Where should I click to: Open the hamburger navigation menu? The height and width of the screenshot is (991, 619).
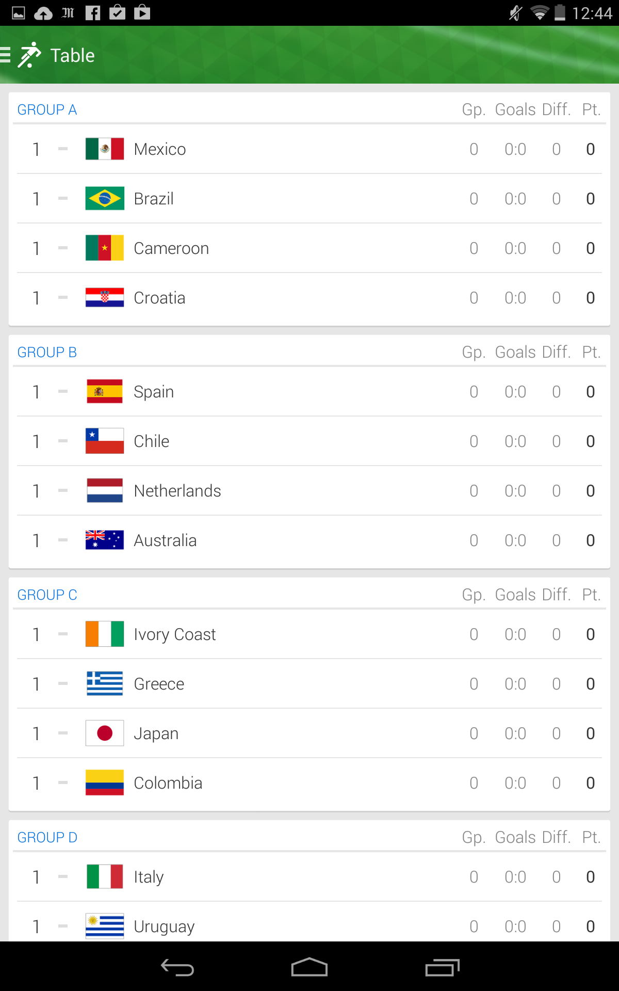click(6, 55)
